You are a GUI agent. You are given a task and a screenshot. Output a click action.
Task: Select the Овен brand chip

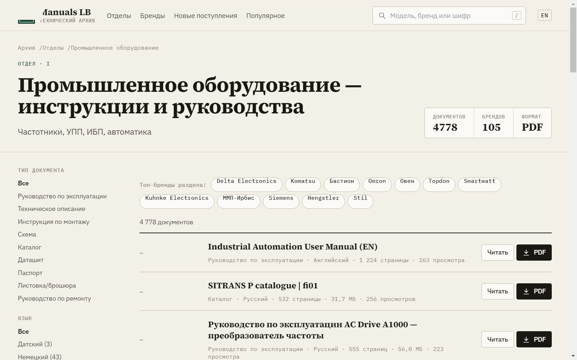(x=407, y=185)
